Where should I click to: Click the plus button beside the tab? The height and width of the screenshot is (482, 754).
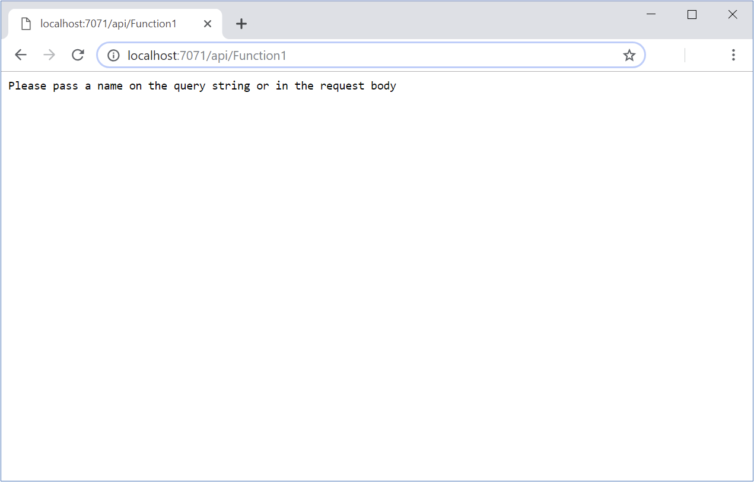click(241, 24)
